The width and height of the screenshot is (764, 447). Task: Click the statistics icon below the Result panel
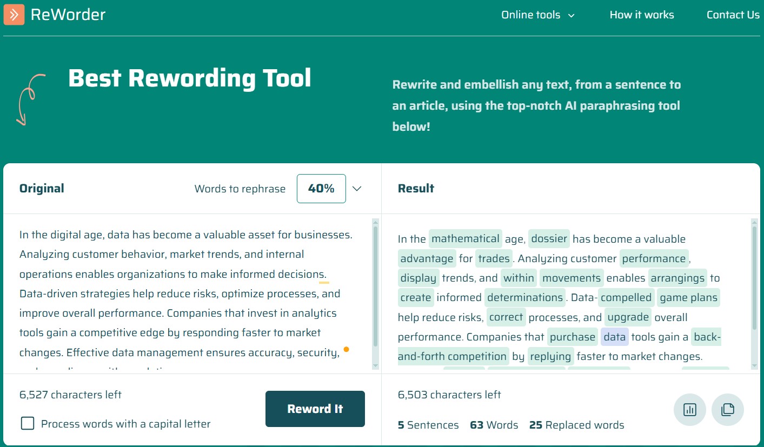pos(690,410)
